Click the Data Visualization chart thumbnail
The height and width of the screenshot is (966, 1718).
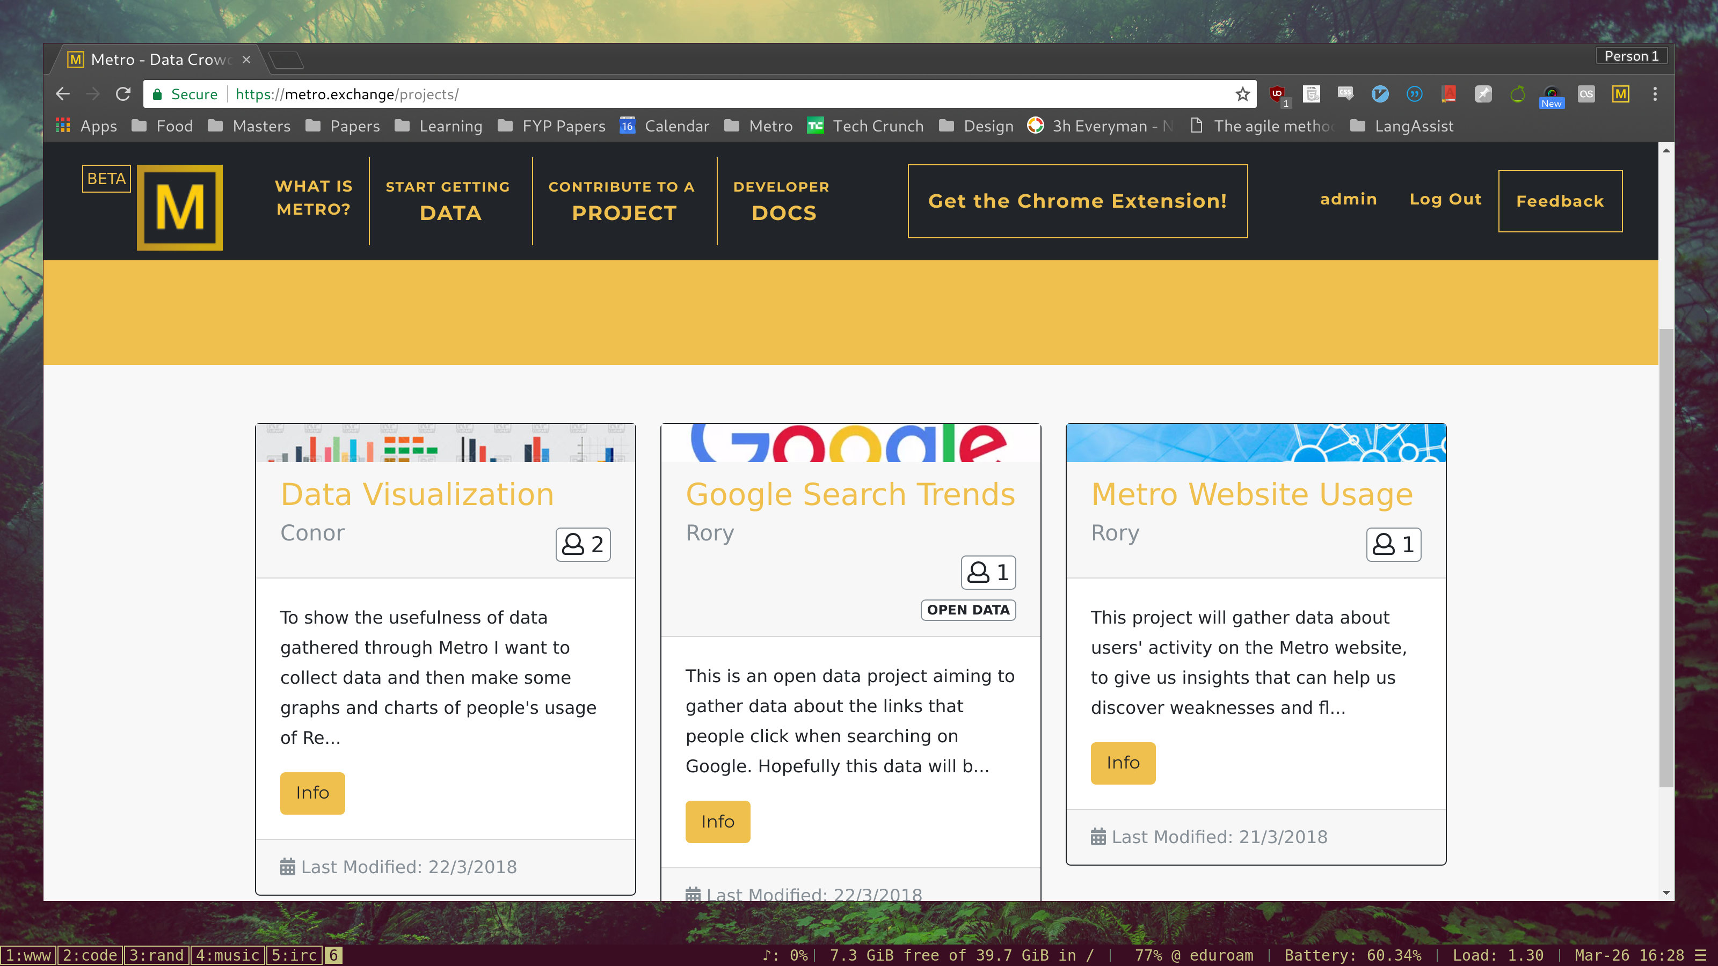tap(446, 443)
